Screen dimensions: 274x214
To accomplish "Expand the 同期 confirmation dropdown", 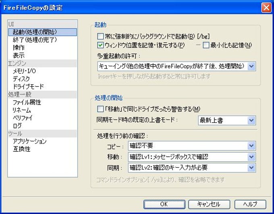I will (x=192, y=168).
